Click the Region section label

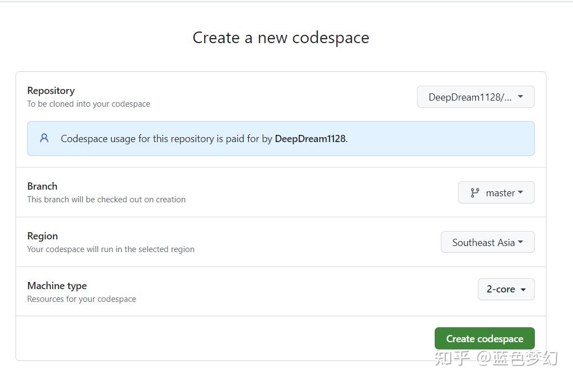(x=43, y=236)
